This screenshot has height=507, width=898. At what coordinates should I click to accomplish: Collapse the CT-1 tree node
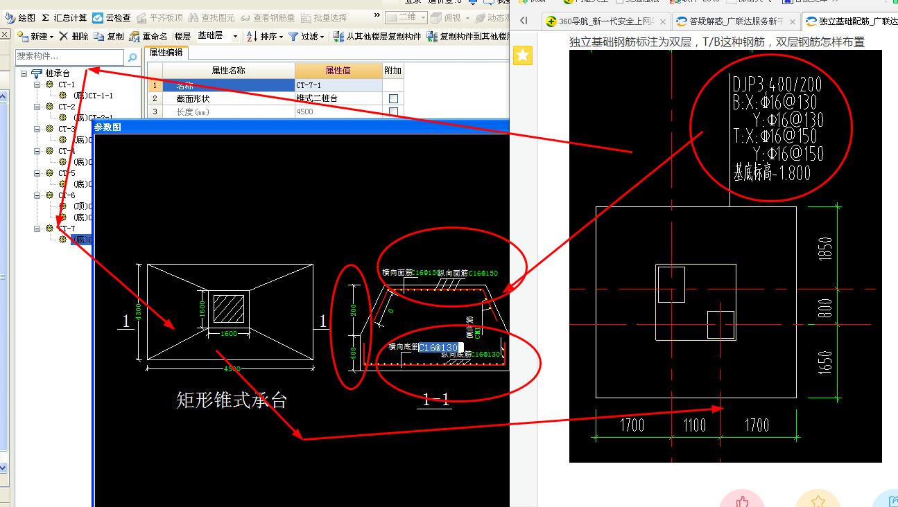37,84
